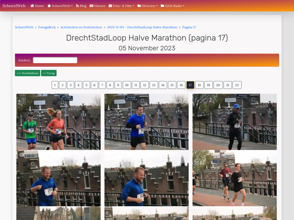Go to gallery page 1
Image resolution: width=294 pixels, height=220 pixels.
tap(55, 85)
